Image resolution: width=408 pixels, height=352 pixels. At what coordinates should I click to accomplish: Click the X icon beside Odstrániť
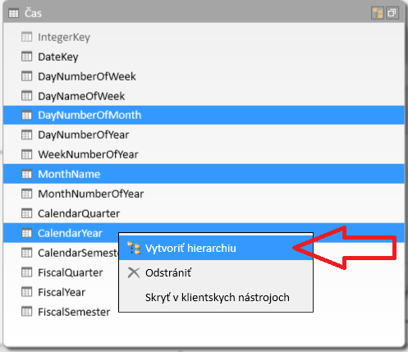point(134,272)
